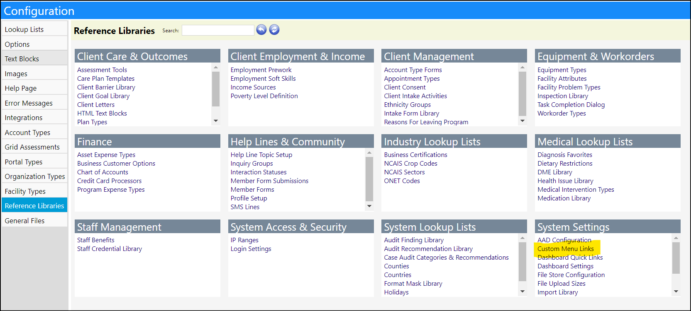Click up arrow on Client Care & Outcomes scrollbar
The width and height of the screenshot is (691, 311).
click(216, 67)
